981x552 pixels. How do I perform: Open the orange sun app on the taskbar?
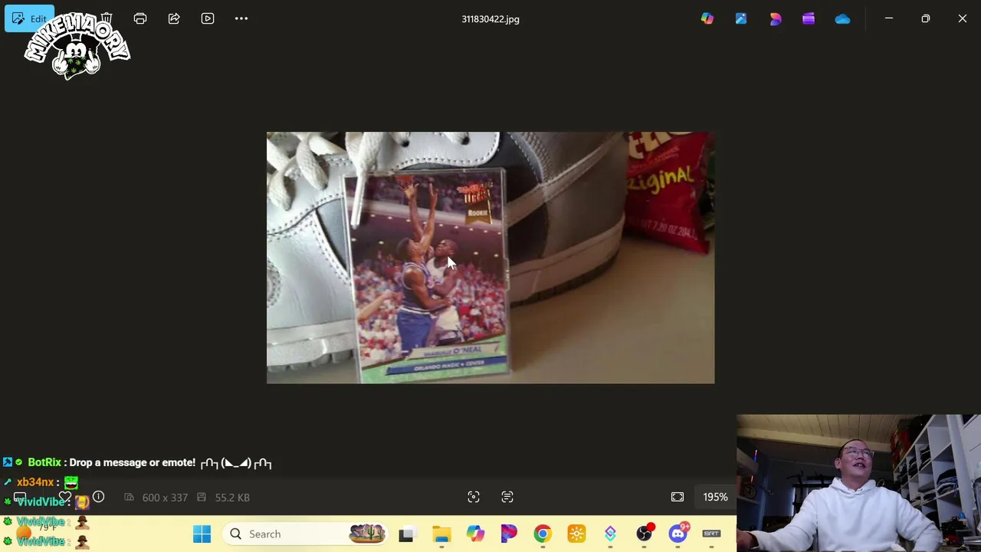coord(576,534)
